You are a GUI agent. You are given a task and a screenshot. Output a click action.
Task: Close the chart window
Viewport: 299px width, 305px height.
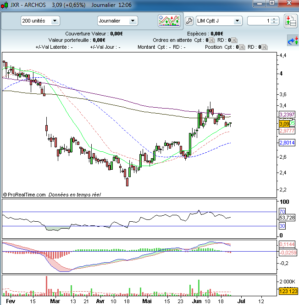(x=289, y=3)
